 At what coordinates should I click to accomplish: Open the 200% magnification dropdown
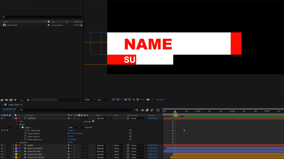90,100
